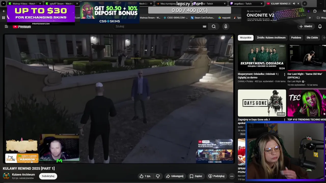The width and height of the screenshot is (326, 183).
Task: Click the Subskrybuj button
Action: coord(48,176)
